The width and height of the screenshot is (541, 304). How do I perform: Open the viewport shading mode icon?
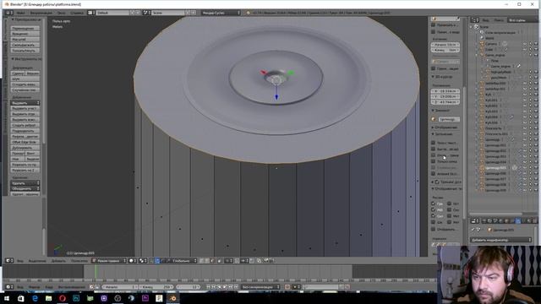click(x=132, y=261)
